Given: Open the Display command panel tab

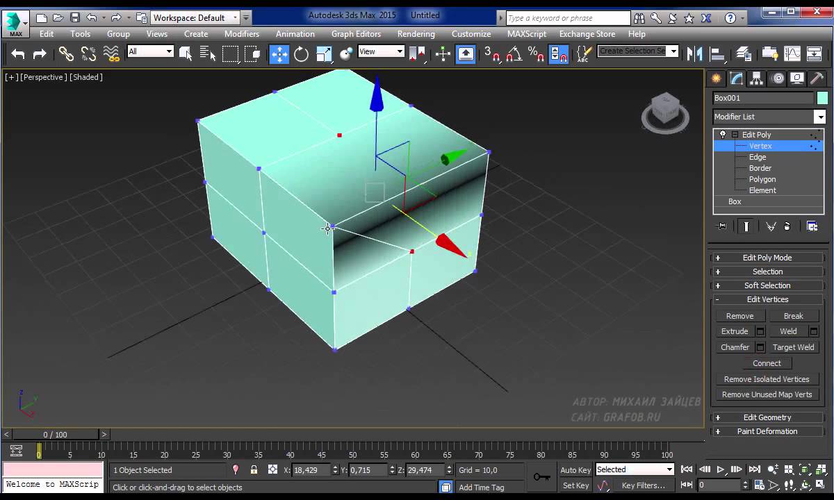Looking at the screenshot, I should pos(798,78).
